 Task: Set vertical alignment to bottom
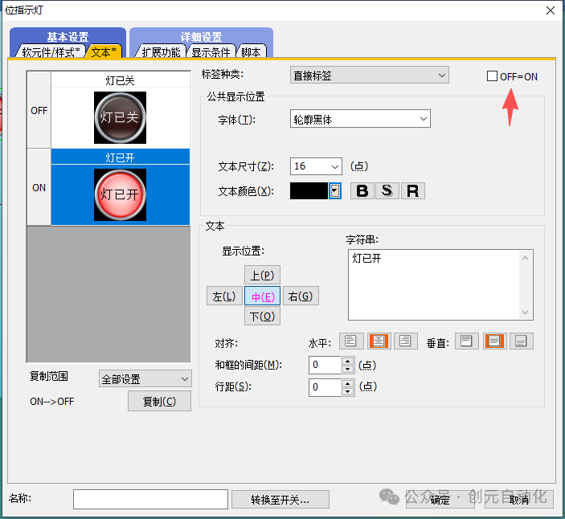[522, 341]
